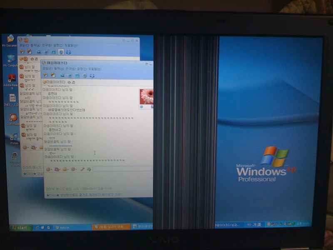Image resolution: width=333 pixels, height=250 pixels.
Task: Open the 설정(T) menu in the front chat window
Action: point(82,69)
